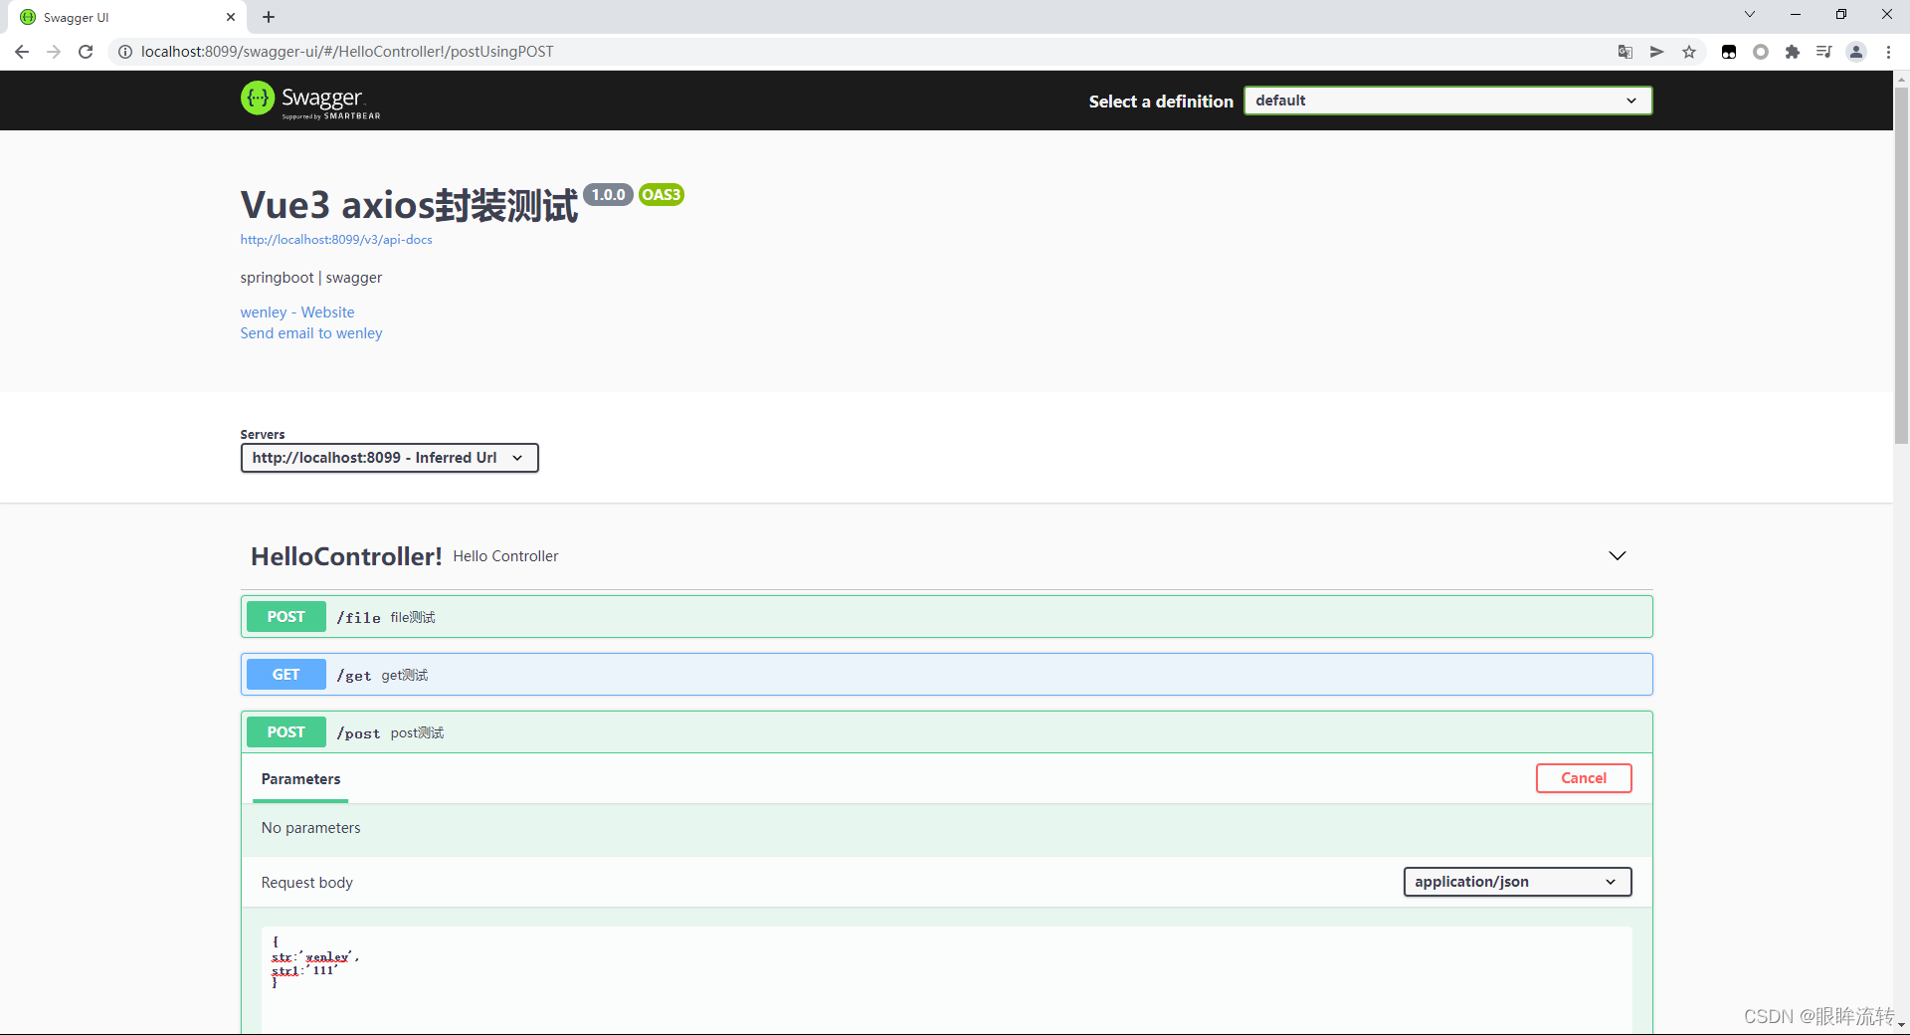
Task: Open the Select a definition dropdown
Action: coord(1447,101)
